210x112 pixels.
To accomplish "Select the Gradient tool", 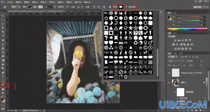I will click(x=3, y=60).
